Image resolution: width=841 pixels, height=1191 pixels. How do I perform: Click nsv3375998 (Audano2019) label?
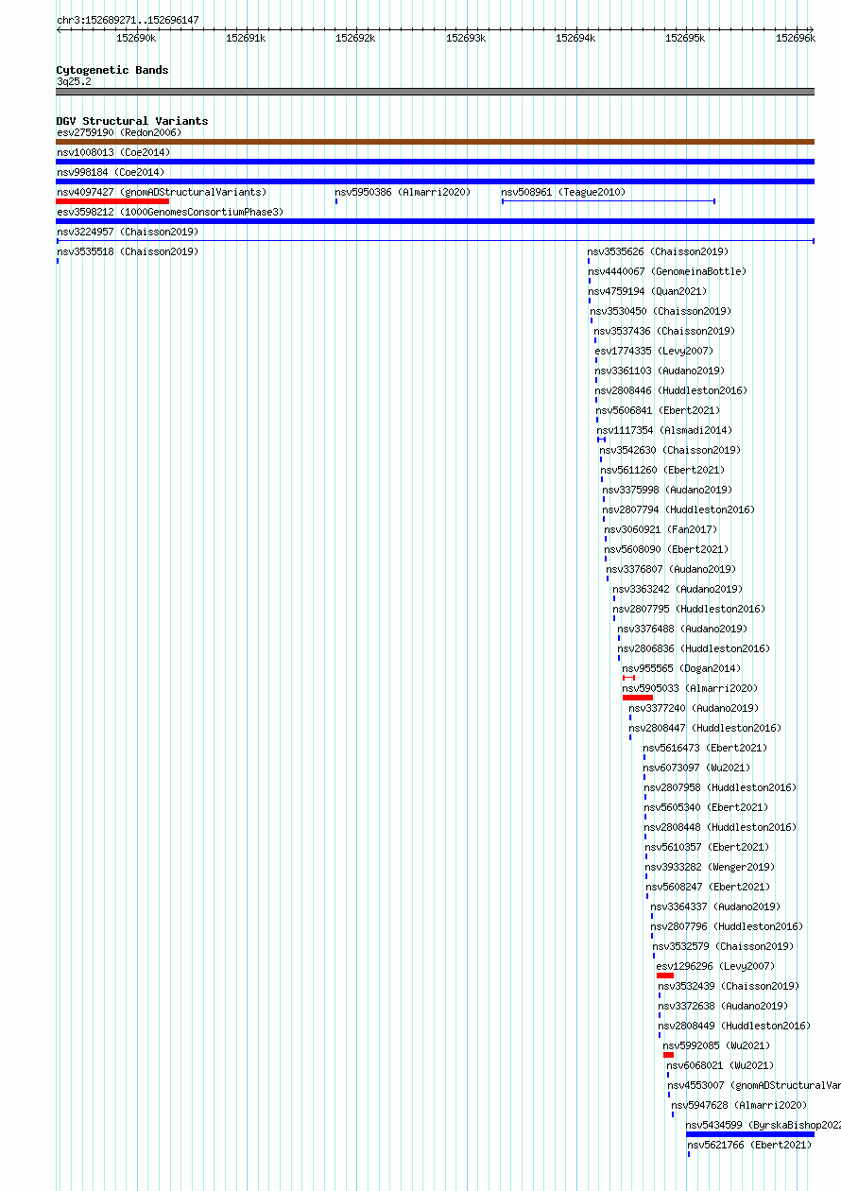click(667, 490)
